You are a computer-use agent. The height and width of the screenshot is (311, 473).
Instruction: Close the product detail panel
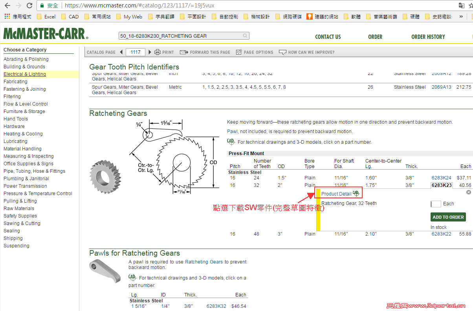(x=468, y=192)
